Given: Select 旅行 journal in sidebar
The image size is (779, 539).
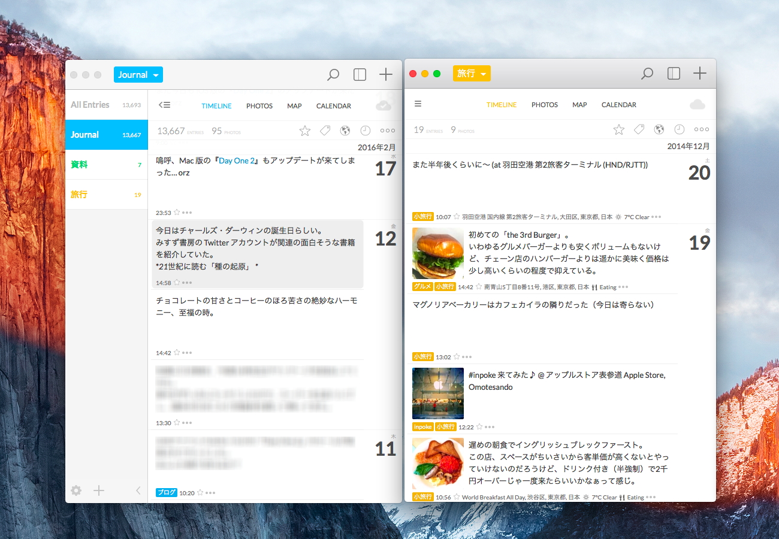Looking at the screenshot, I should tap(107, 195).
